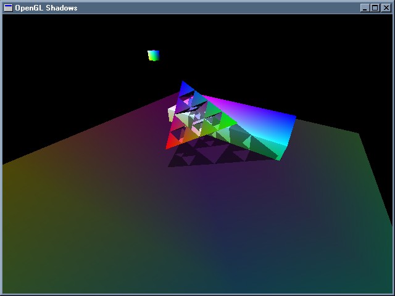Image resolution: width=395 pixels, height=296 pixels.
Task: Click the small white block left of pyramid
Action: click(171, 114)
